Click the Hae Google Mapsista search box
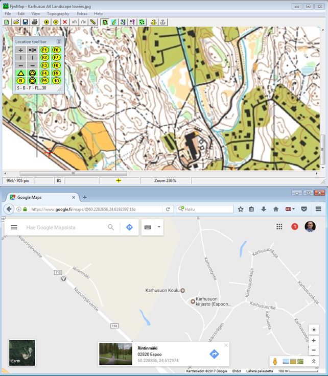Screen dimensions: 328x376 click(x=65, y=227)
